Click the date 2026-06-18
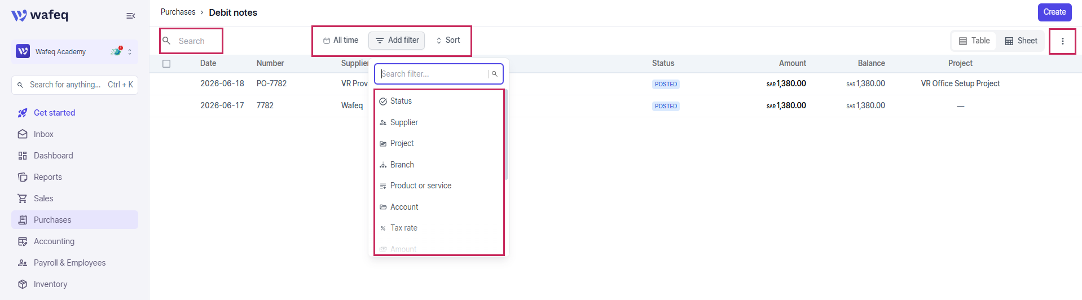Screen dimensions: 1082x300 (222, 83)
